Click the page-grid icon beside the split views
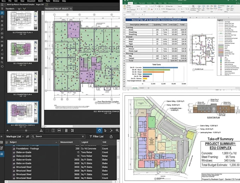This screenshot has width=240, height=183. point(66,130)
